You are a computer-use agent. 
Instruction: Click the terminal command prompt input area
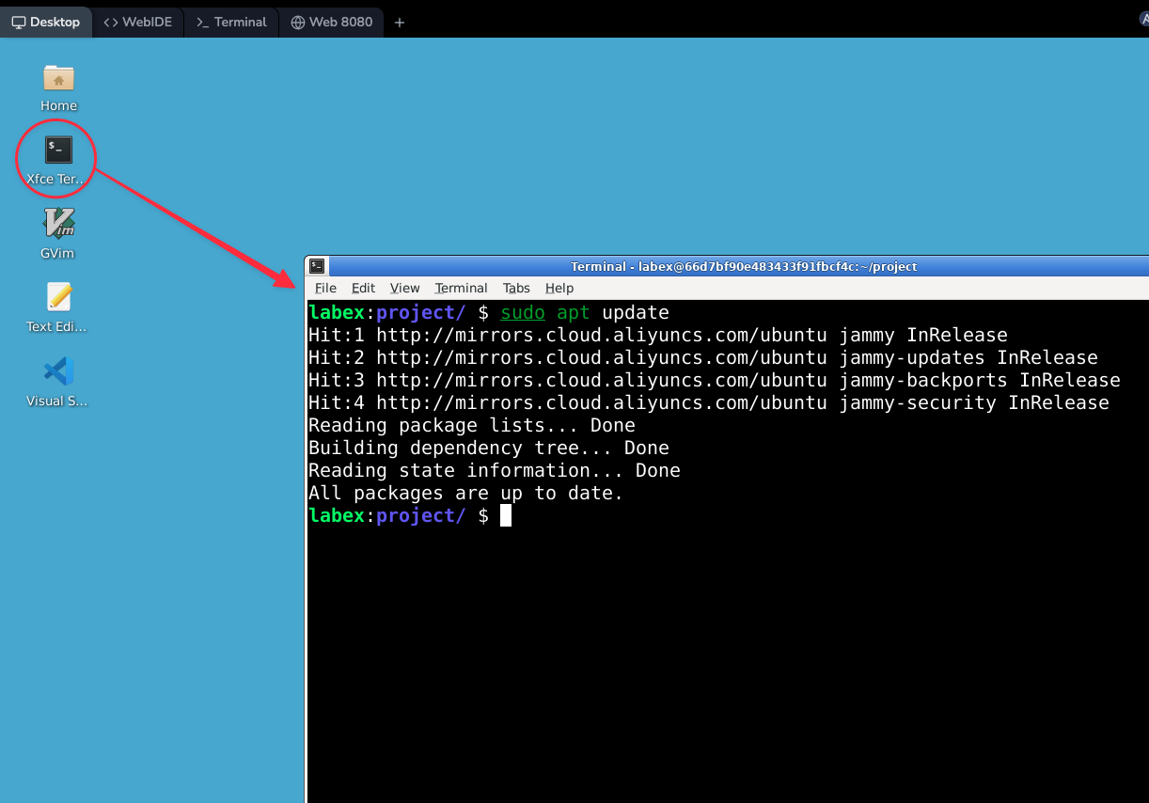(505, 515)
